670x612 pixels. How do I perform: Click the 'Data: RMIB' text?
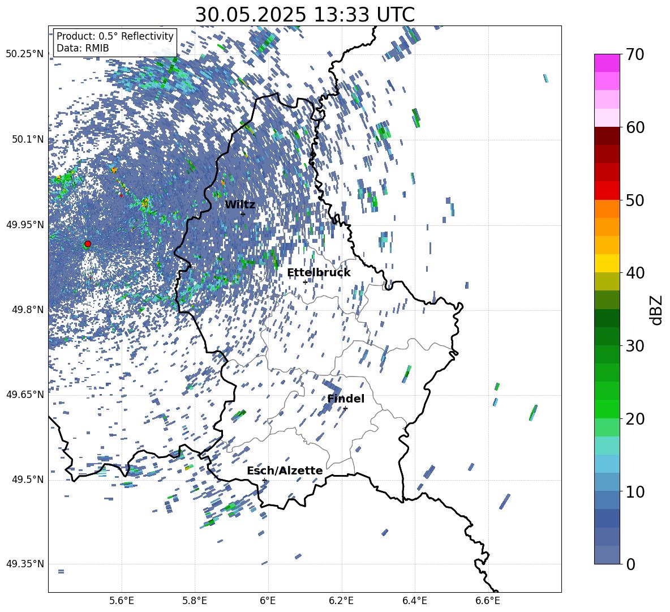point(83,48)
